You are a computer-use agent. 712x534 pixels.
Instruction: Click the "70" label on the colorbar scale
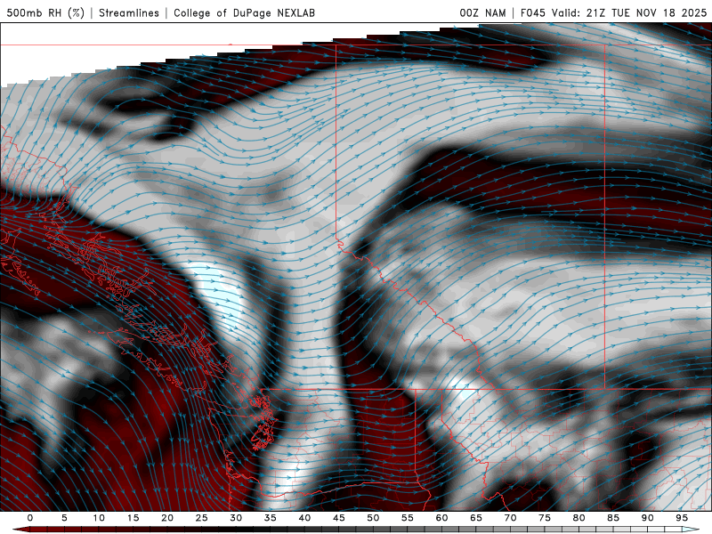coord(510,518)
